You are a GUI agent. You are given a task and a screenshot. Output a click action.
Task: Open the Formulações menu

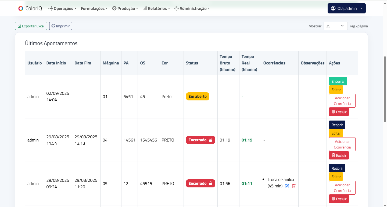(94, 9)
